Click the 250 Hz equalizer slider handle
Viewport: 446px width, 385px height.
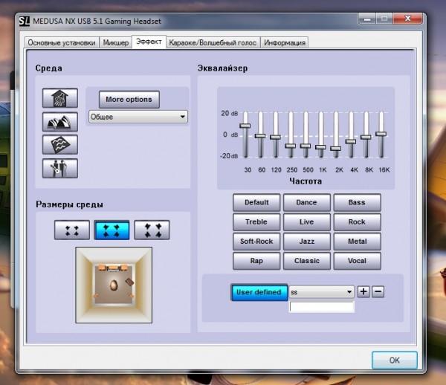point(291,146)
